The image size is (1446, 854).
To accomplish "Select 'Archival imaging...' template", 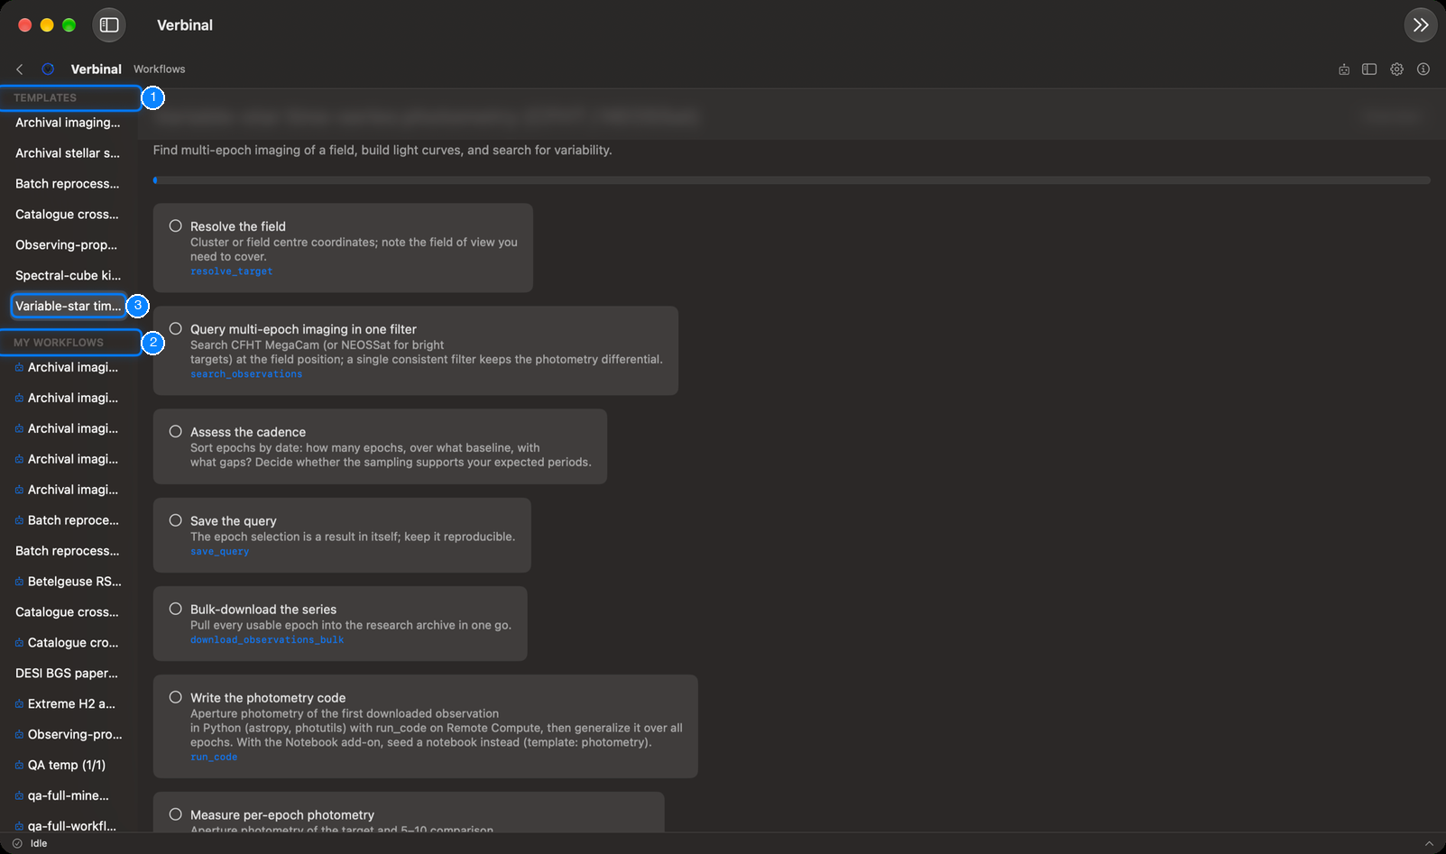I will pyautogui.click(x=68, y=123).
